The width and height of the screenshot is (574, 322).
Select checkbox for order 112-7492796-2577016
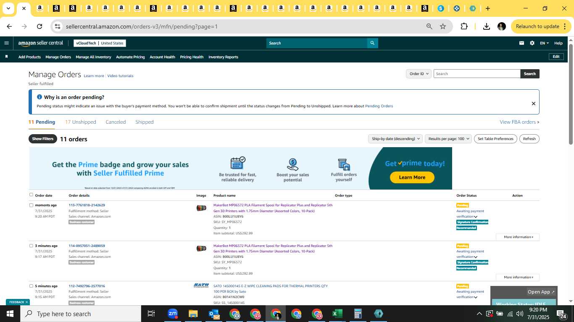point(31,286)
